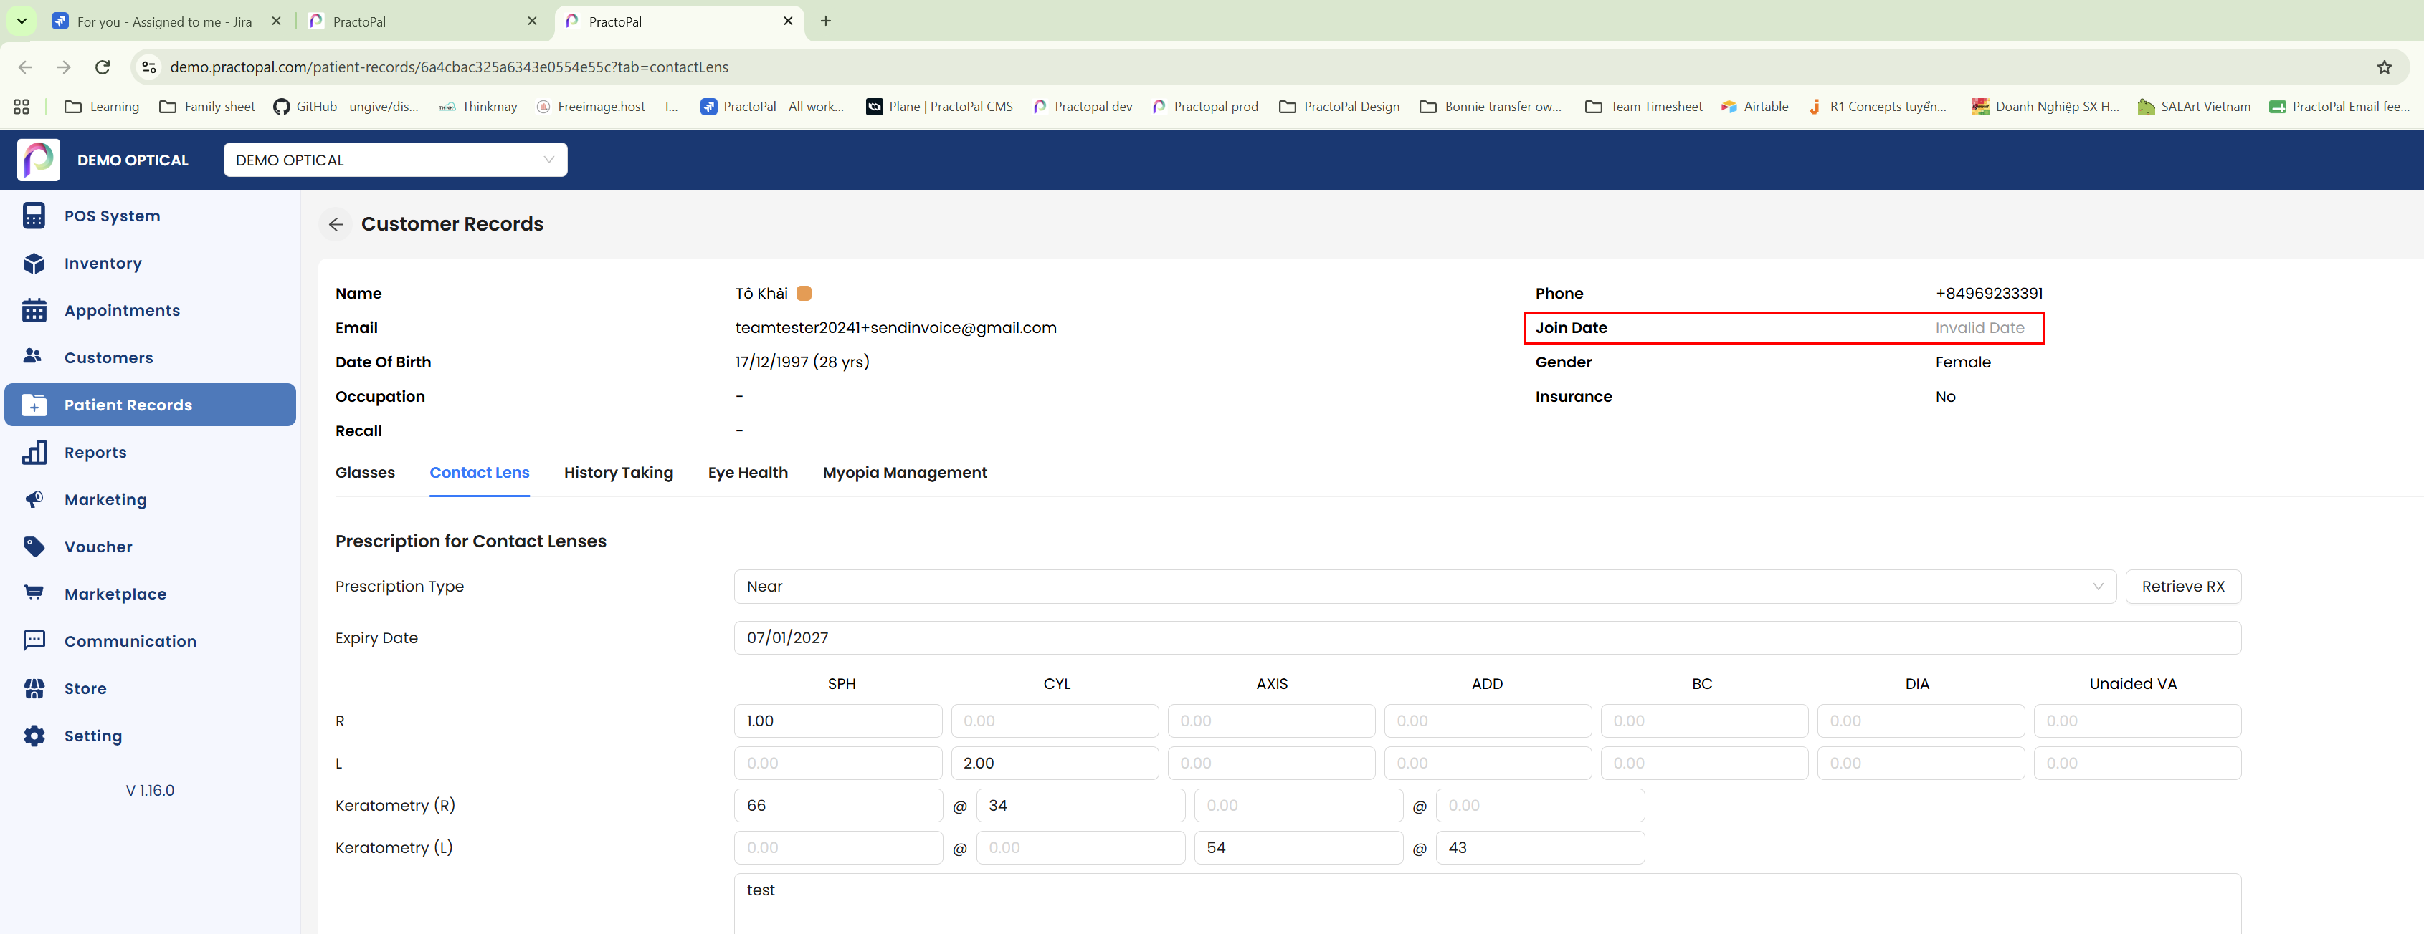Click the Reports bar chart icon

[34, 452]
